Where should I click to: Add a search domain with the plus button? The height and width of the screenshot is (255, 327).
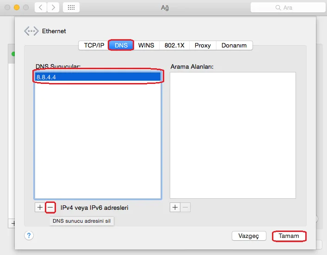175,208
